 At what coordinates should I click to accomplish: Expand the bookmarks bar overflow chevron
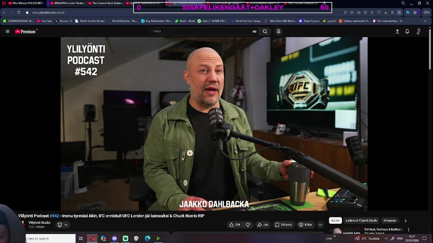point(425,21)
